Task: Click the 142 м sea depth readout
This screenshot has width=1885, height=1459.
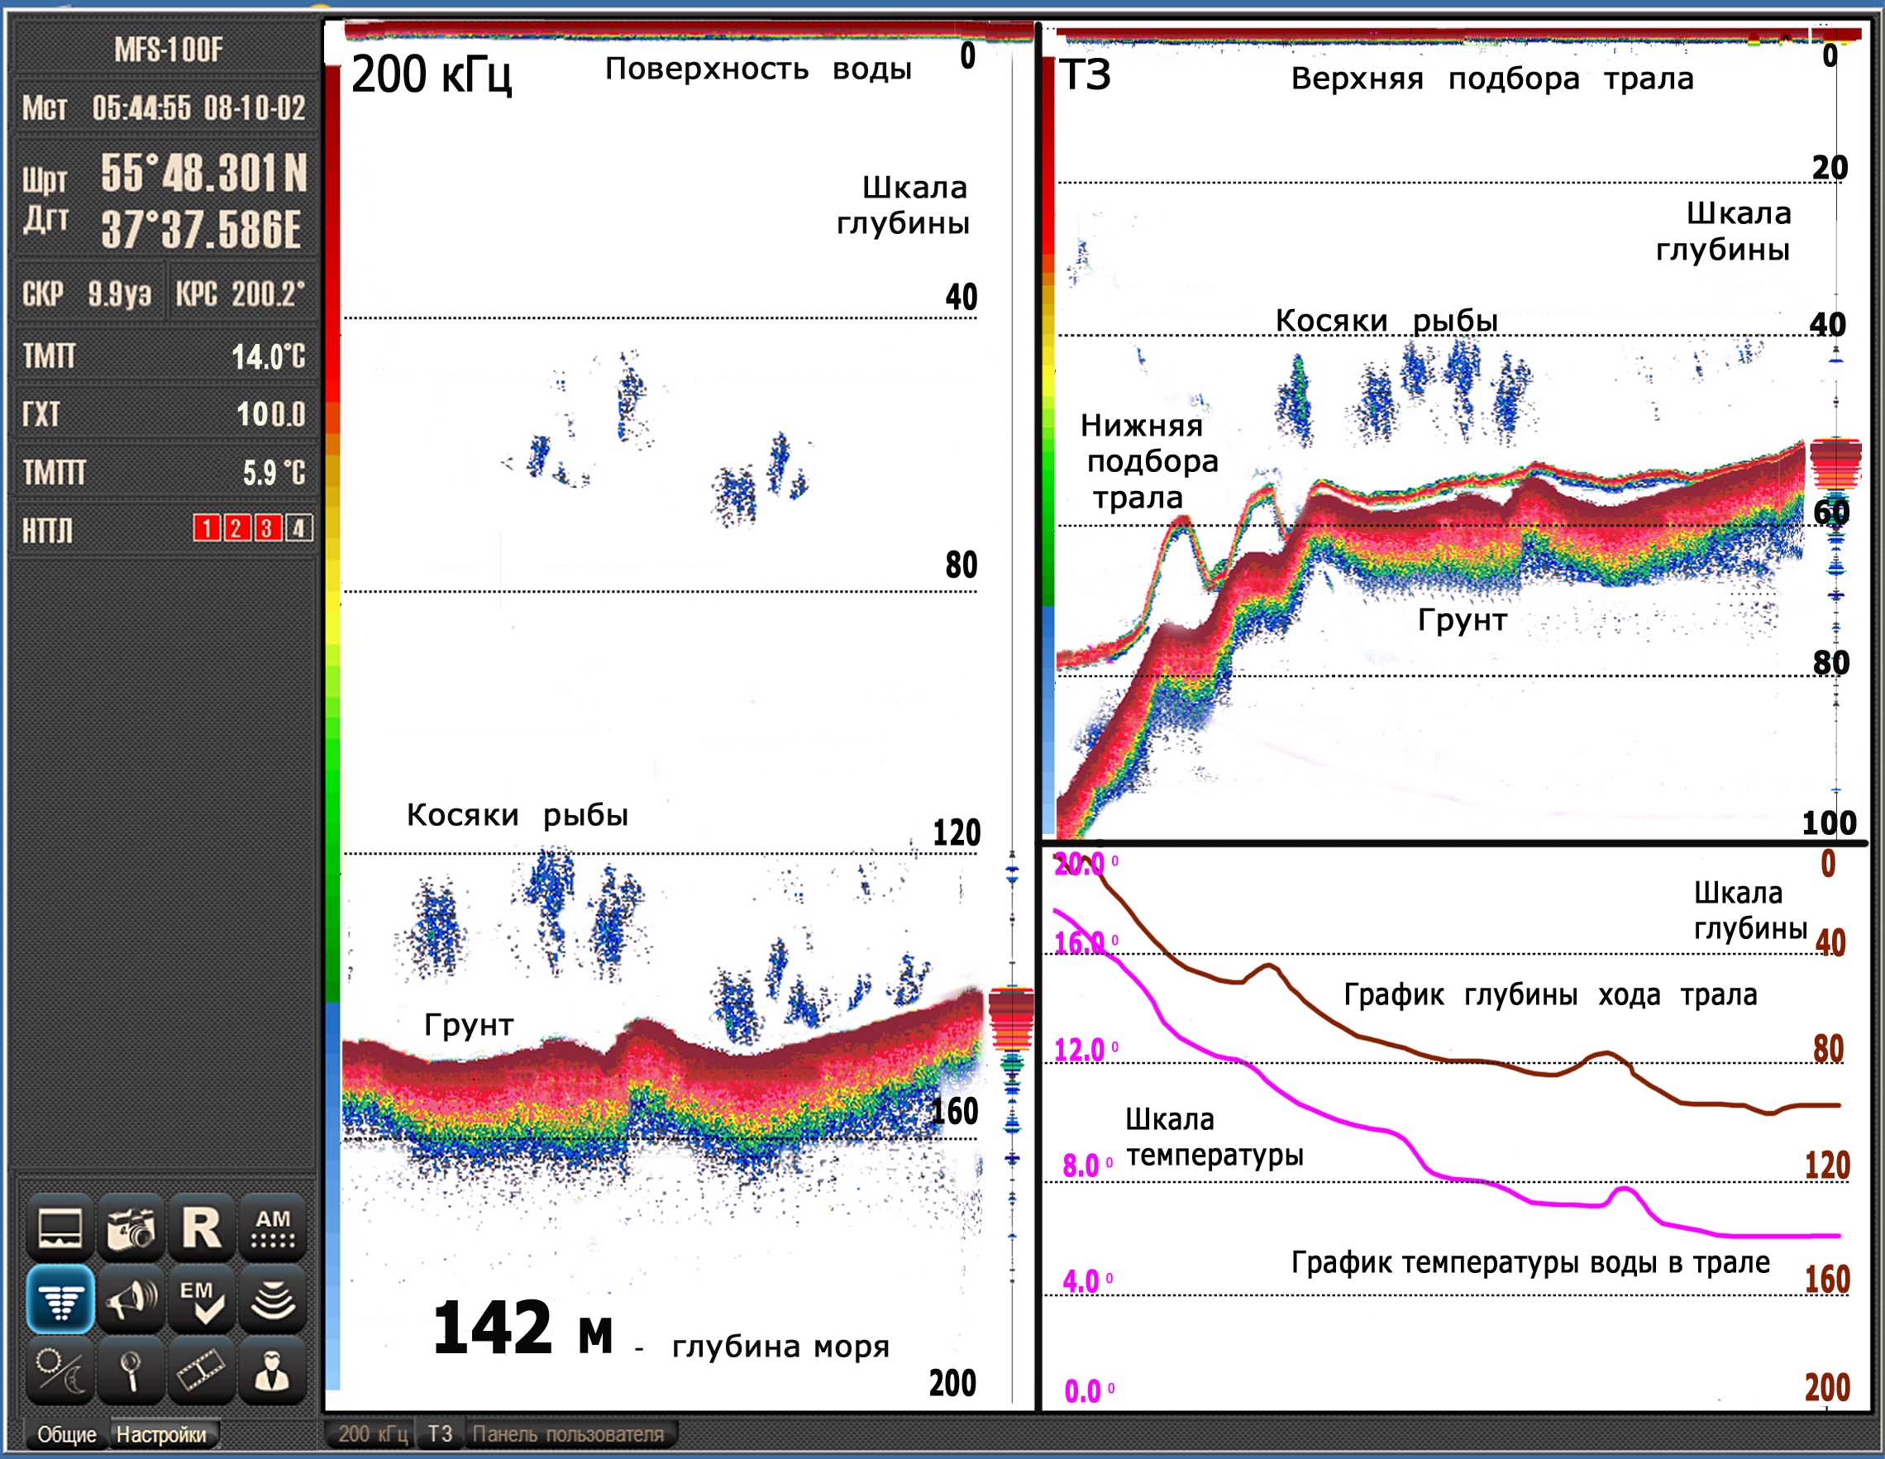Action: pos(524,1328)
